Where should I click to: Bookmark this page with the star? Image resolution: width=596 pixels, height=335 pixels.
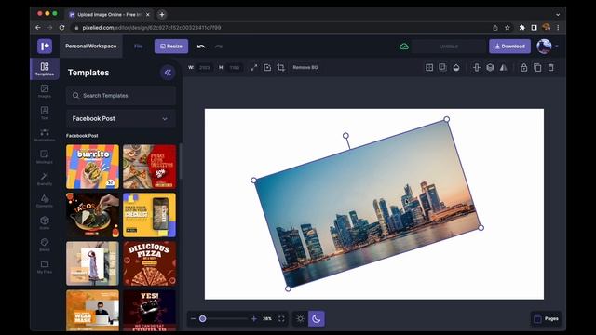[507, 28]
